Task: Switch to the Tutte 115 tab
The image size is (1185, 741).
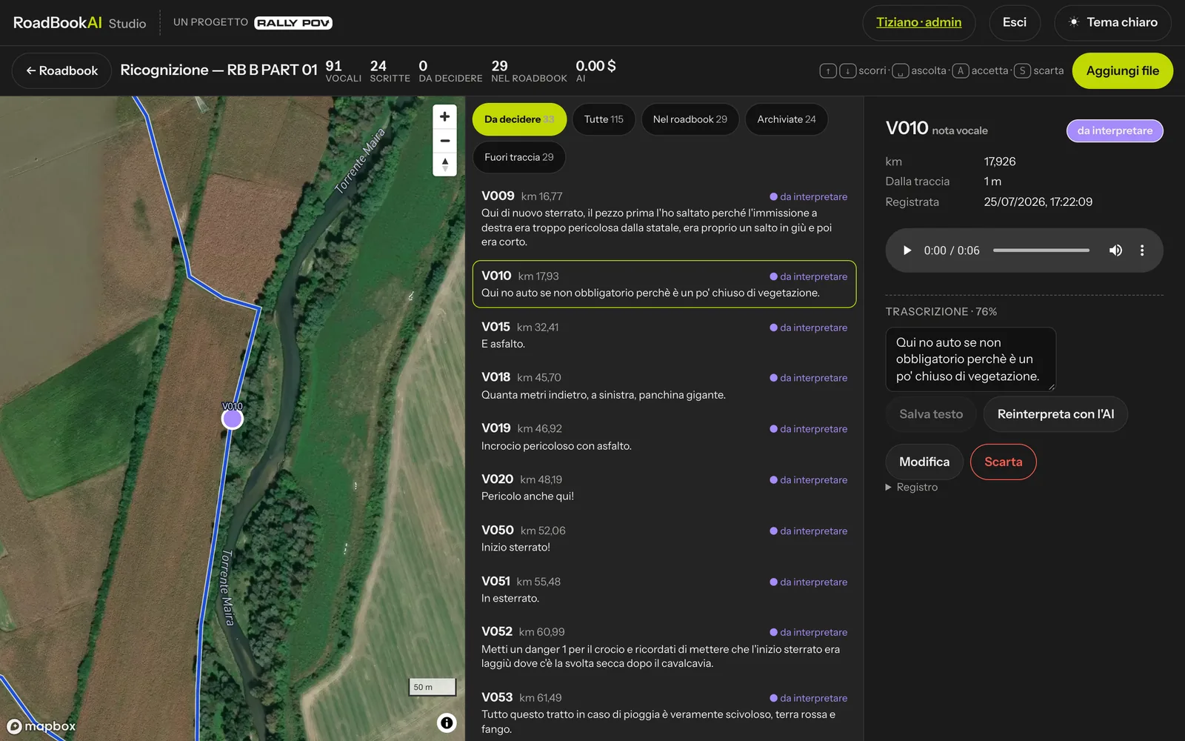Action: pyautogui.click(x=604, y=119)
